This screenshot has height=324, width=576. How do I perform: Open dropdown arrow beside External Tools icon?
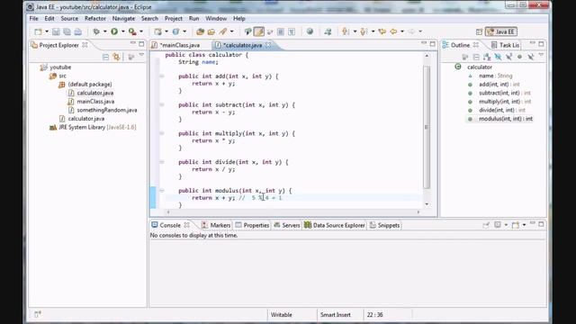pos(141,31)
